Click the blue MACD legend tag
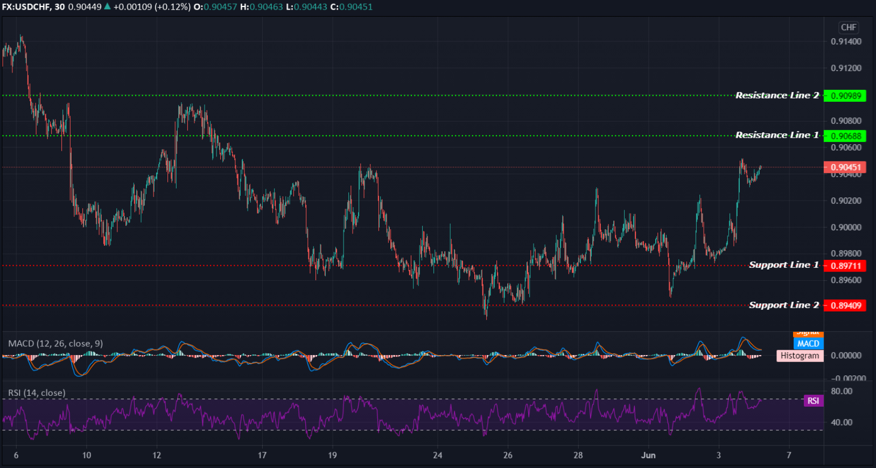Viewport: 876px width, 468px height. click(x=808, y=344)
